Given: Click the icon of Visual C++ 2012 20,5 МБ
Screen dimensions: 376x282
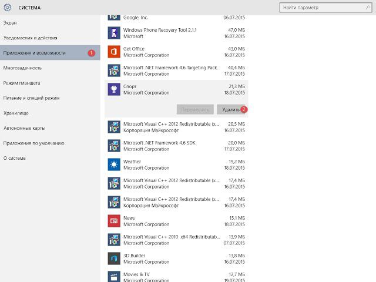Looking at the screenshot, I should tap(114, 127).
